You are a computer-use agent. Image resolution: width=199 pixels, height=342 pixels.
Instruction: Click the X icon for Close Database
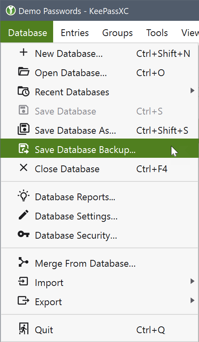(x=24, y=168)
